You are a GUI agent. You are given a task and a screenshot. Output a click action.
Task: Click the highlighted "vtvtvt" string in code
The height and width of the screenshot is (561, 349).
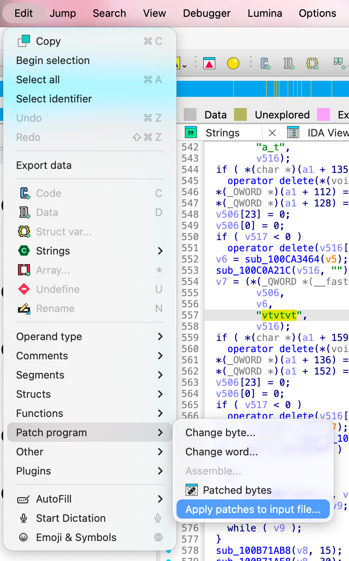tap(279, 315)
